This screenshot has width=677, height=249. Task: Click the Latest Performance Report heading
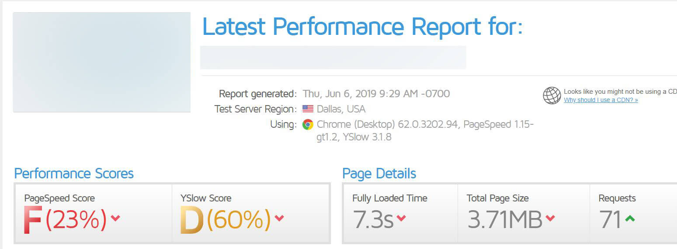pos(362,27)
